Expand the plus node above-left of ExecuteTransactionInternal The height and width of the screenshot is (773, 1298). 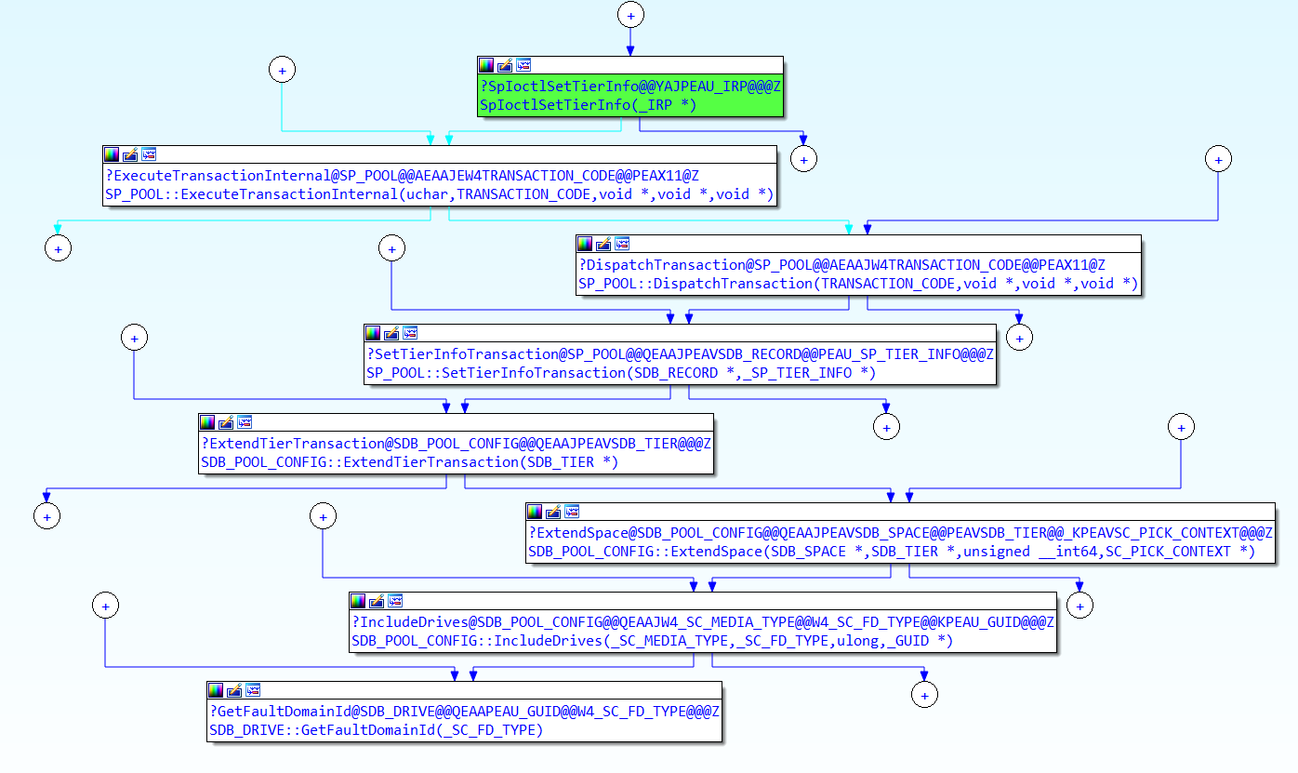click(x=281, y=69)
